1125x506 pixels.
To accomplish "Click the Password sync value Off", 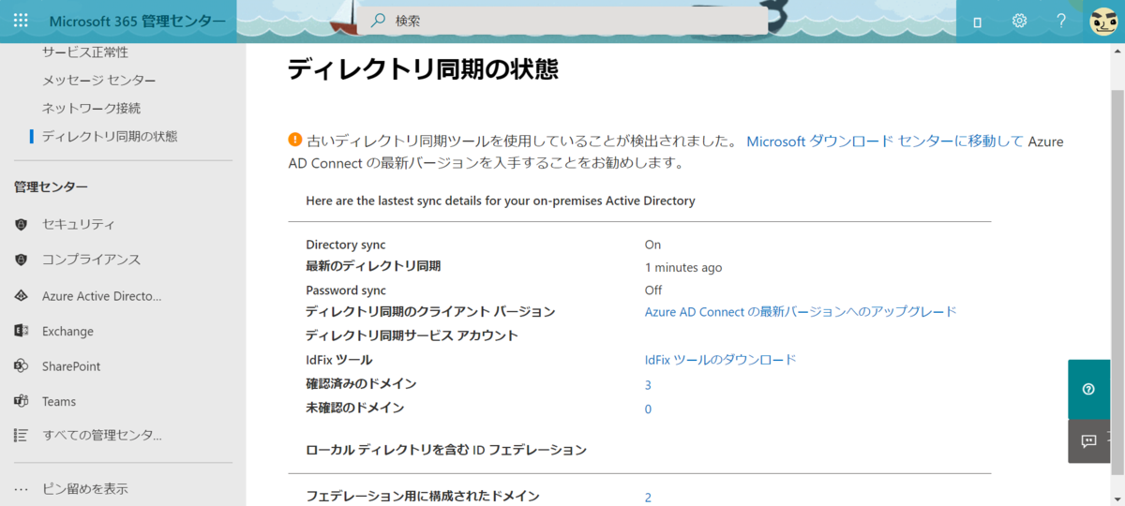I will coord(653,290).
